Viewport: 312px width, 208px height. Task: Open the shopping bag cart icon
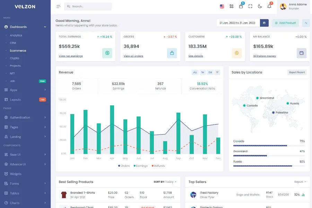pyautogui.click(x=241, y=6)
